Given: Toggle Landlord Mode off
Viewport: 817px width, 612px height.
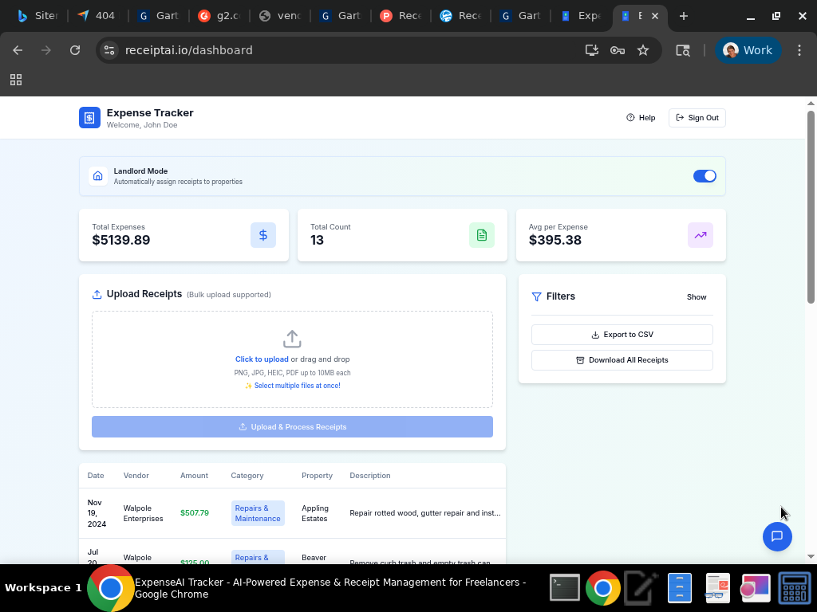Looking at the screenshot, I should [705, 175].
